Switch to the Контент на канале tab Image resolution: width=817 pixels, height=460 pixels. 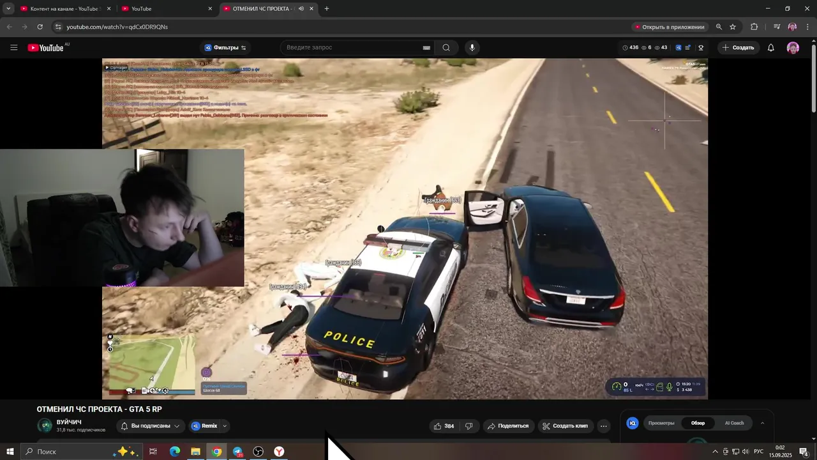coord(65,9)
